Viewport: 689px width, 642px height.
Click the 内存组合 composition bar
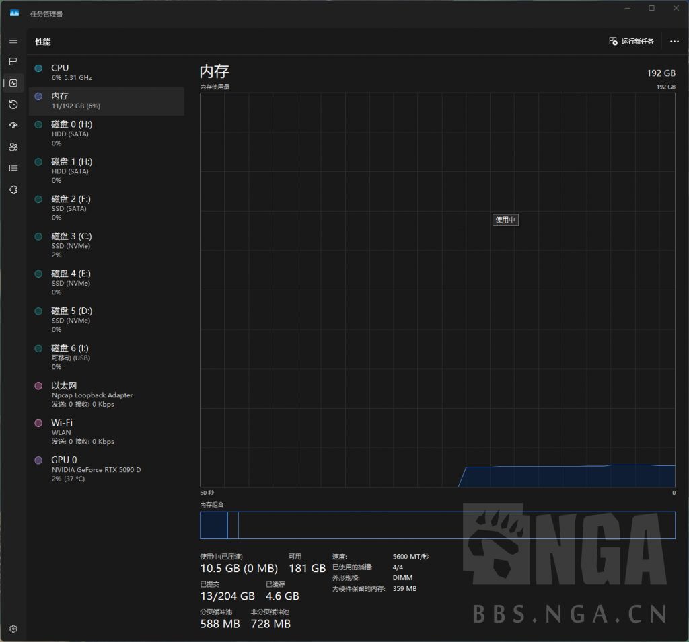coord(437,525)
